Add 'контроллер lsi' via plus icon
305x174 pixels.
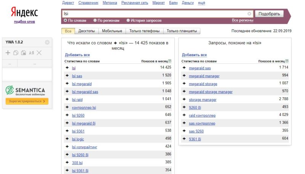(67, 107)
